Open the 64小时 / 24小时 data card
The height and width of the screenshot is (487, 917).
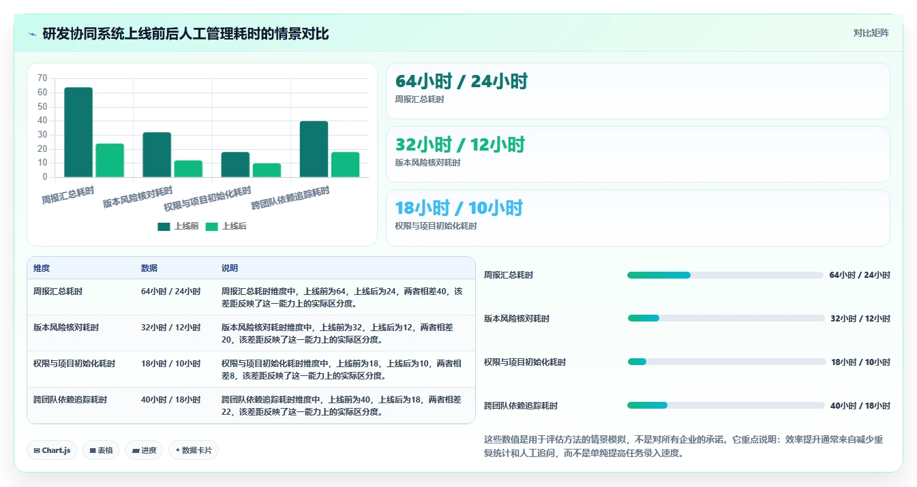tap(637, 91)
